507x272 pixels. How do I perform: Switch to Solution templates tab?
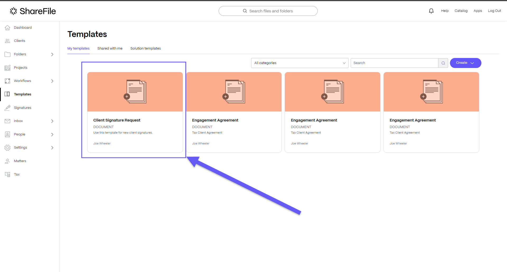click(x=145, y=48)
